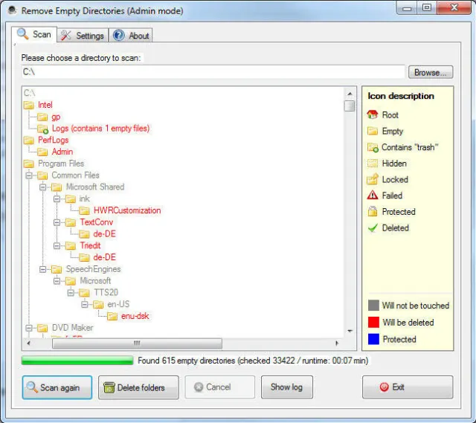Click the power icon on Exit button
This screenshot has height=423, width=476.
[x=384, y=387]
